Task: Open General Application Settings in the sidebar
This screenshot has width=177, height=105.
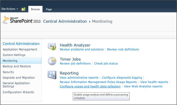Action: coord(16,85)
